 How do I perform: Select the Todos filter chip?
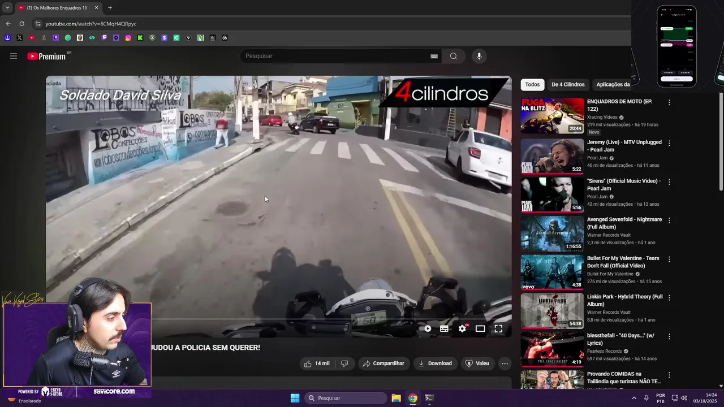(x=532, y=84)
